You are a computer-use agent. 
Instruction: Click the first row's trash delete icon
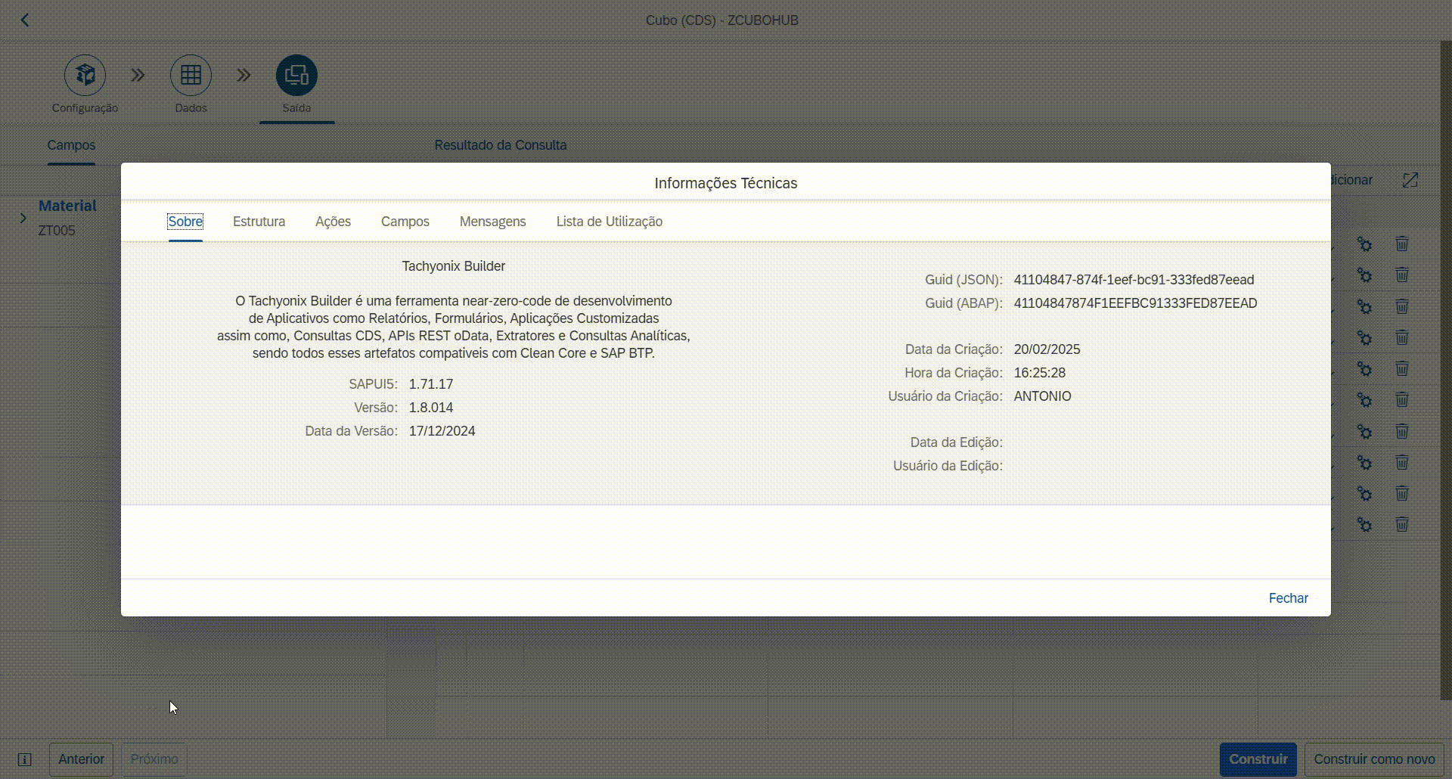[x=1401, y=244]
